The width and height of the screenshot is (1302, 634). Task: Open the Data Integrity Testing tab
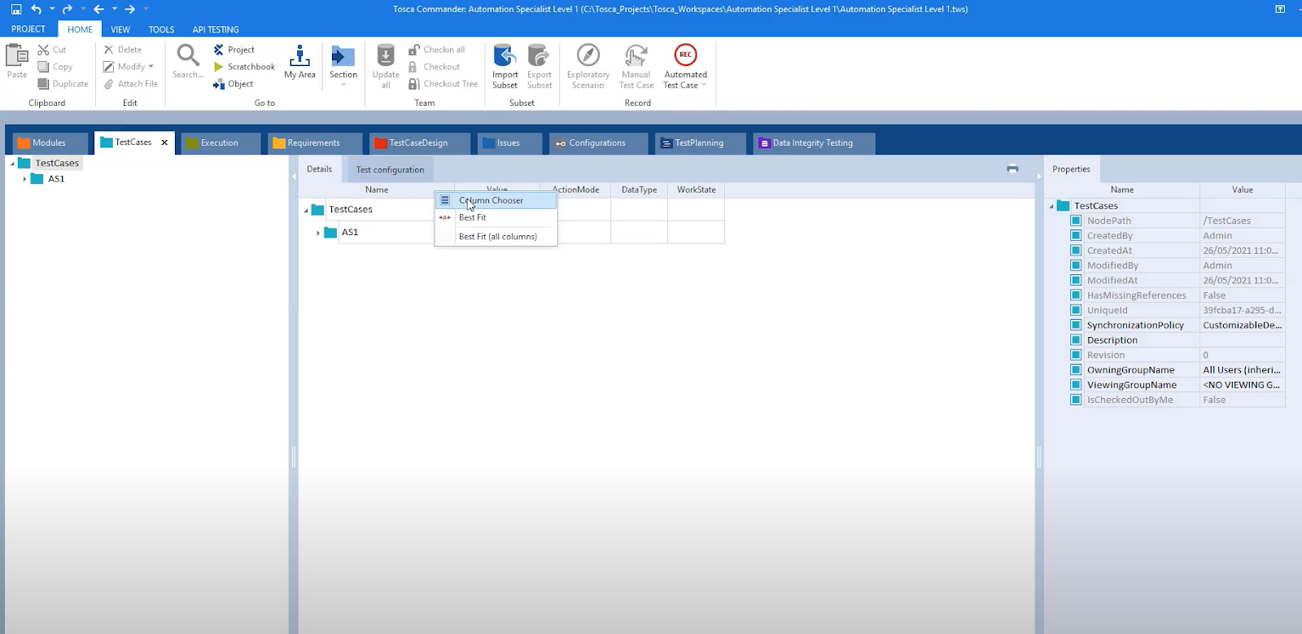[x=814, y=143]
